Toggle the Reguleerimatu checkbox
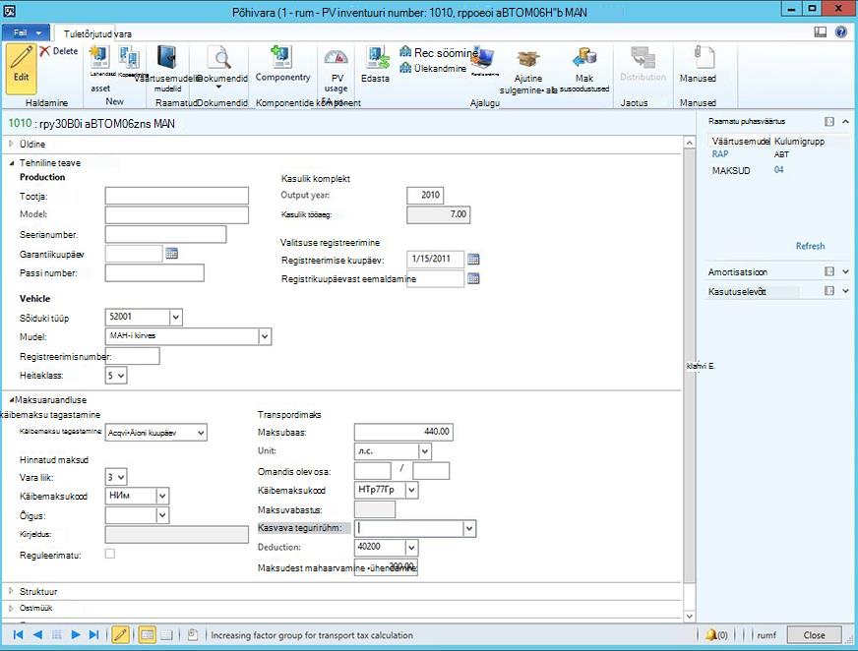 tap(110, 554)
